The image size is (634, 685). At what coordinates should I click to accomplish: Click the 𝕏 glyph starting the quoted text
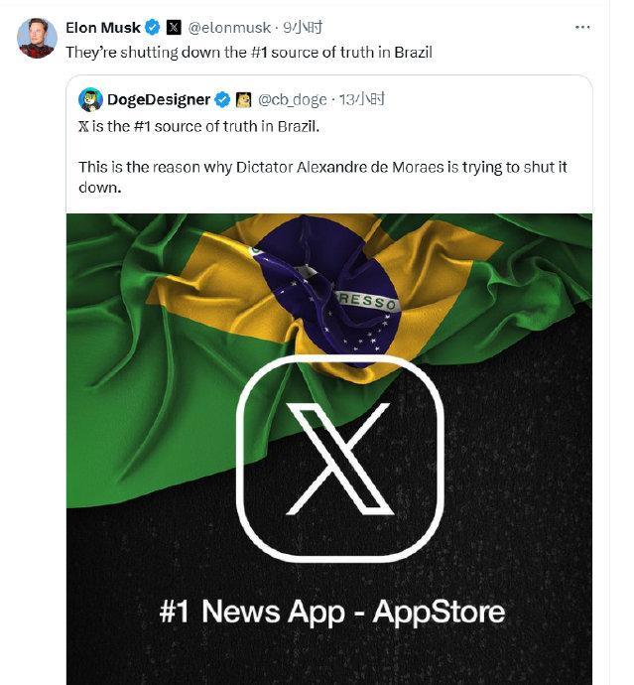click(x=83, y=127)
